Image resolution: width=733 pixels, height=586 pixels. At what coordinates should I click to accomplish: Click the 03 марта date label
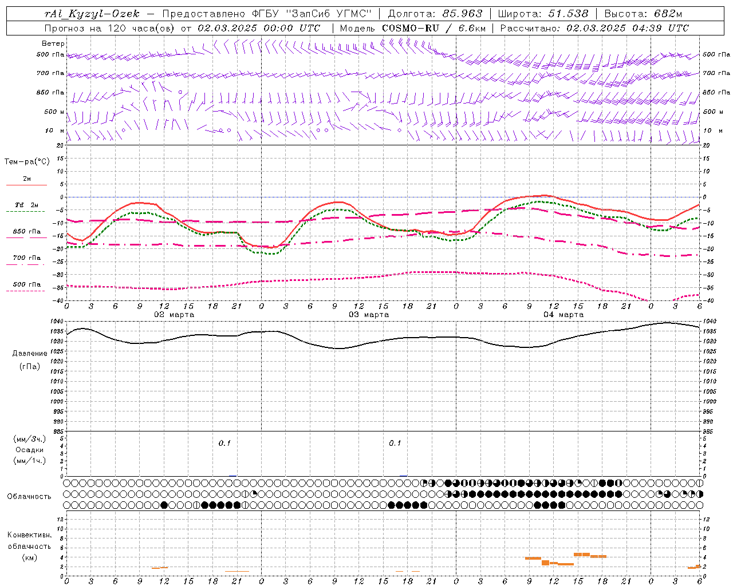tap(369, 315)
